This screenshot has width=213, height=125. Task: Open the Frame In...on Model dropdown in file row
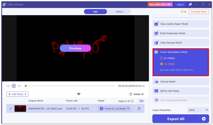[x=114, y=109]
